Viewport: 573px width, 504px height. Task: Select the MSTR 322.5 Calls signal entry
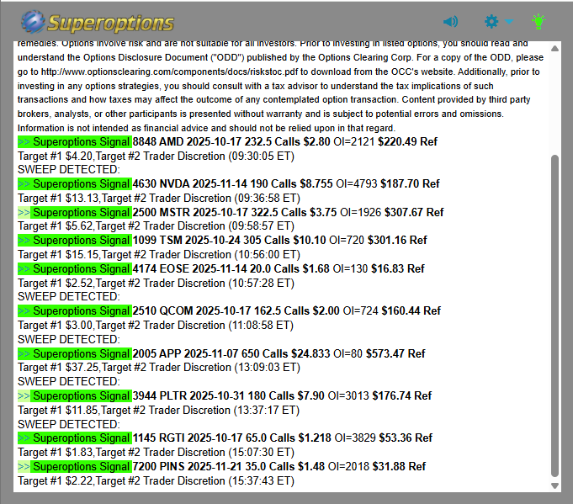(288, 212)
